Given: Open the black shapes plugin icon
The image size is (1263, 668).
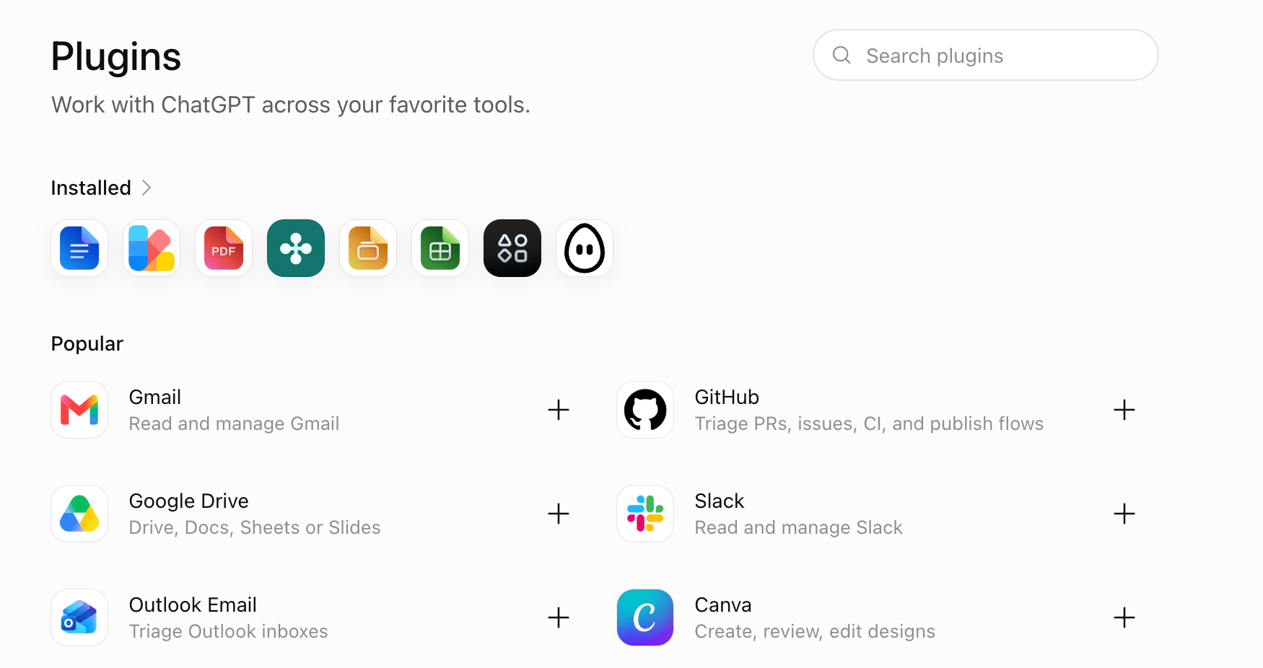Looking at the screenshot, I should tap(512, 248).
